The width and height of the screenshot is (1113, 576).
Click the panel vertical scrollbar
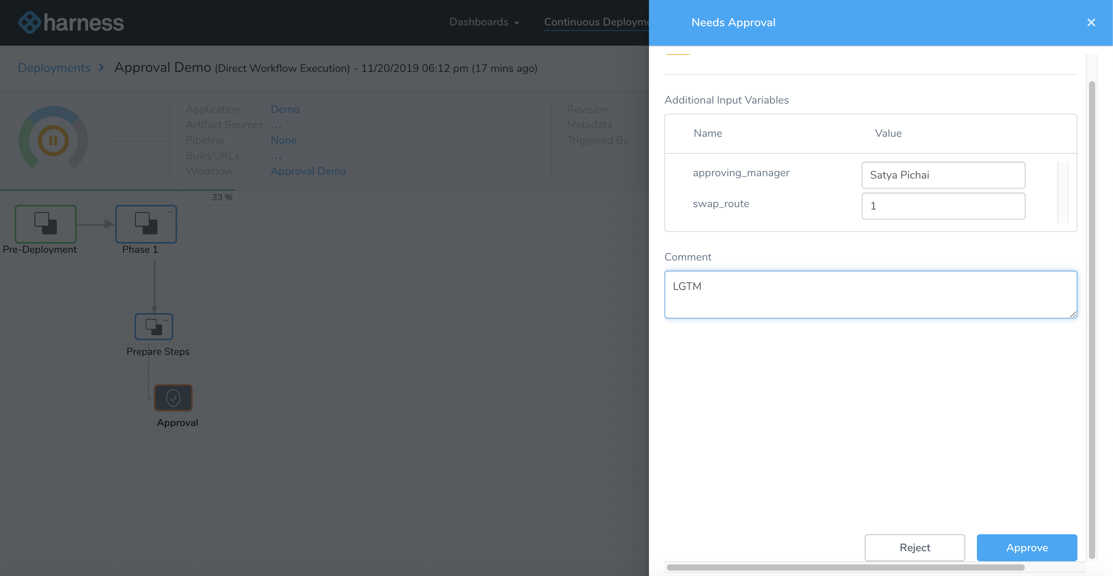tap(1092, 320)
